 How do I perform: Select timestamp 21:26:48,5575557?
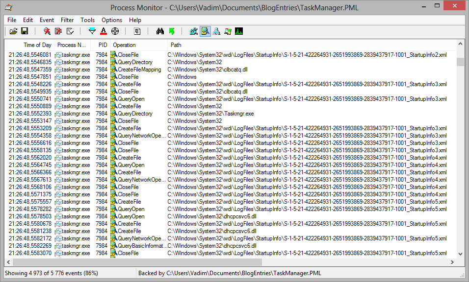pos(30,202)
